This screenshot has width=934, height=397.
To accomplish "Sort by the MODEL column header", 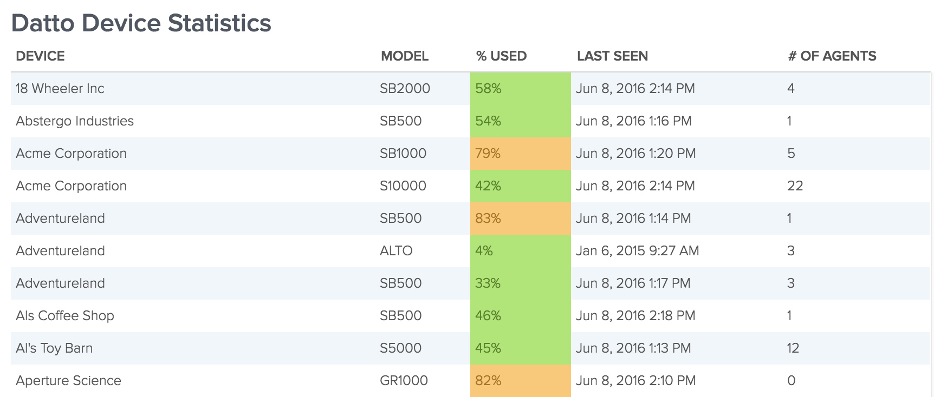I will (405, 56).
